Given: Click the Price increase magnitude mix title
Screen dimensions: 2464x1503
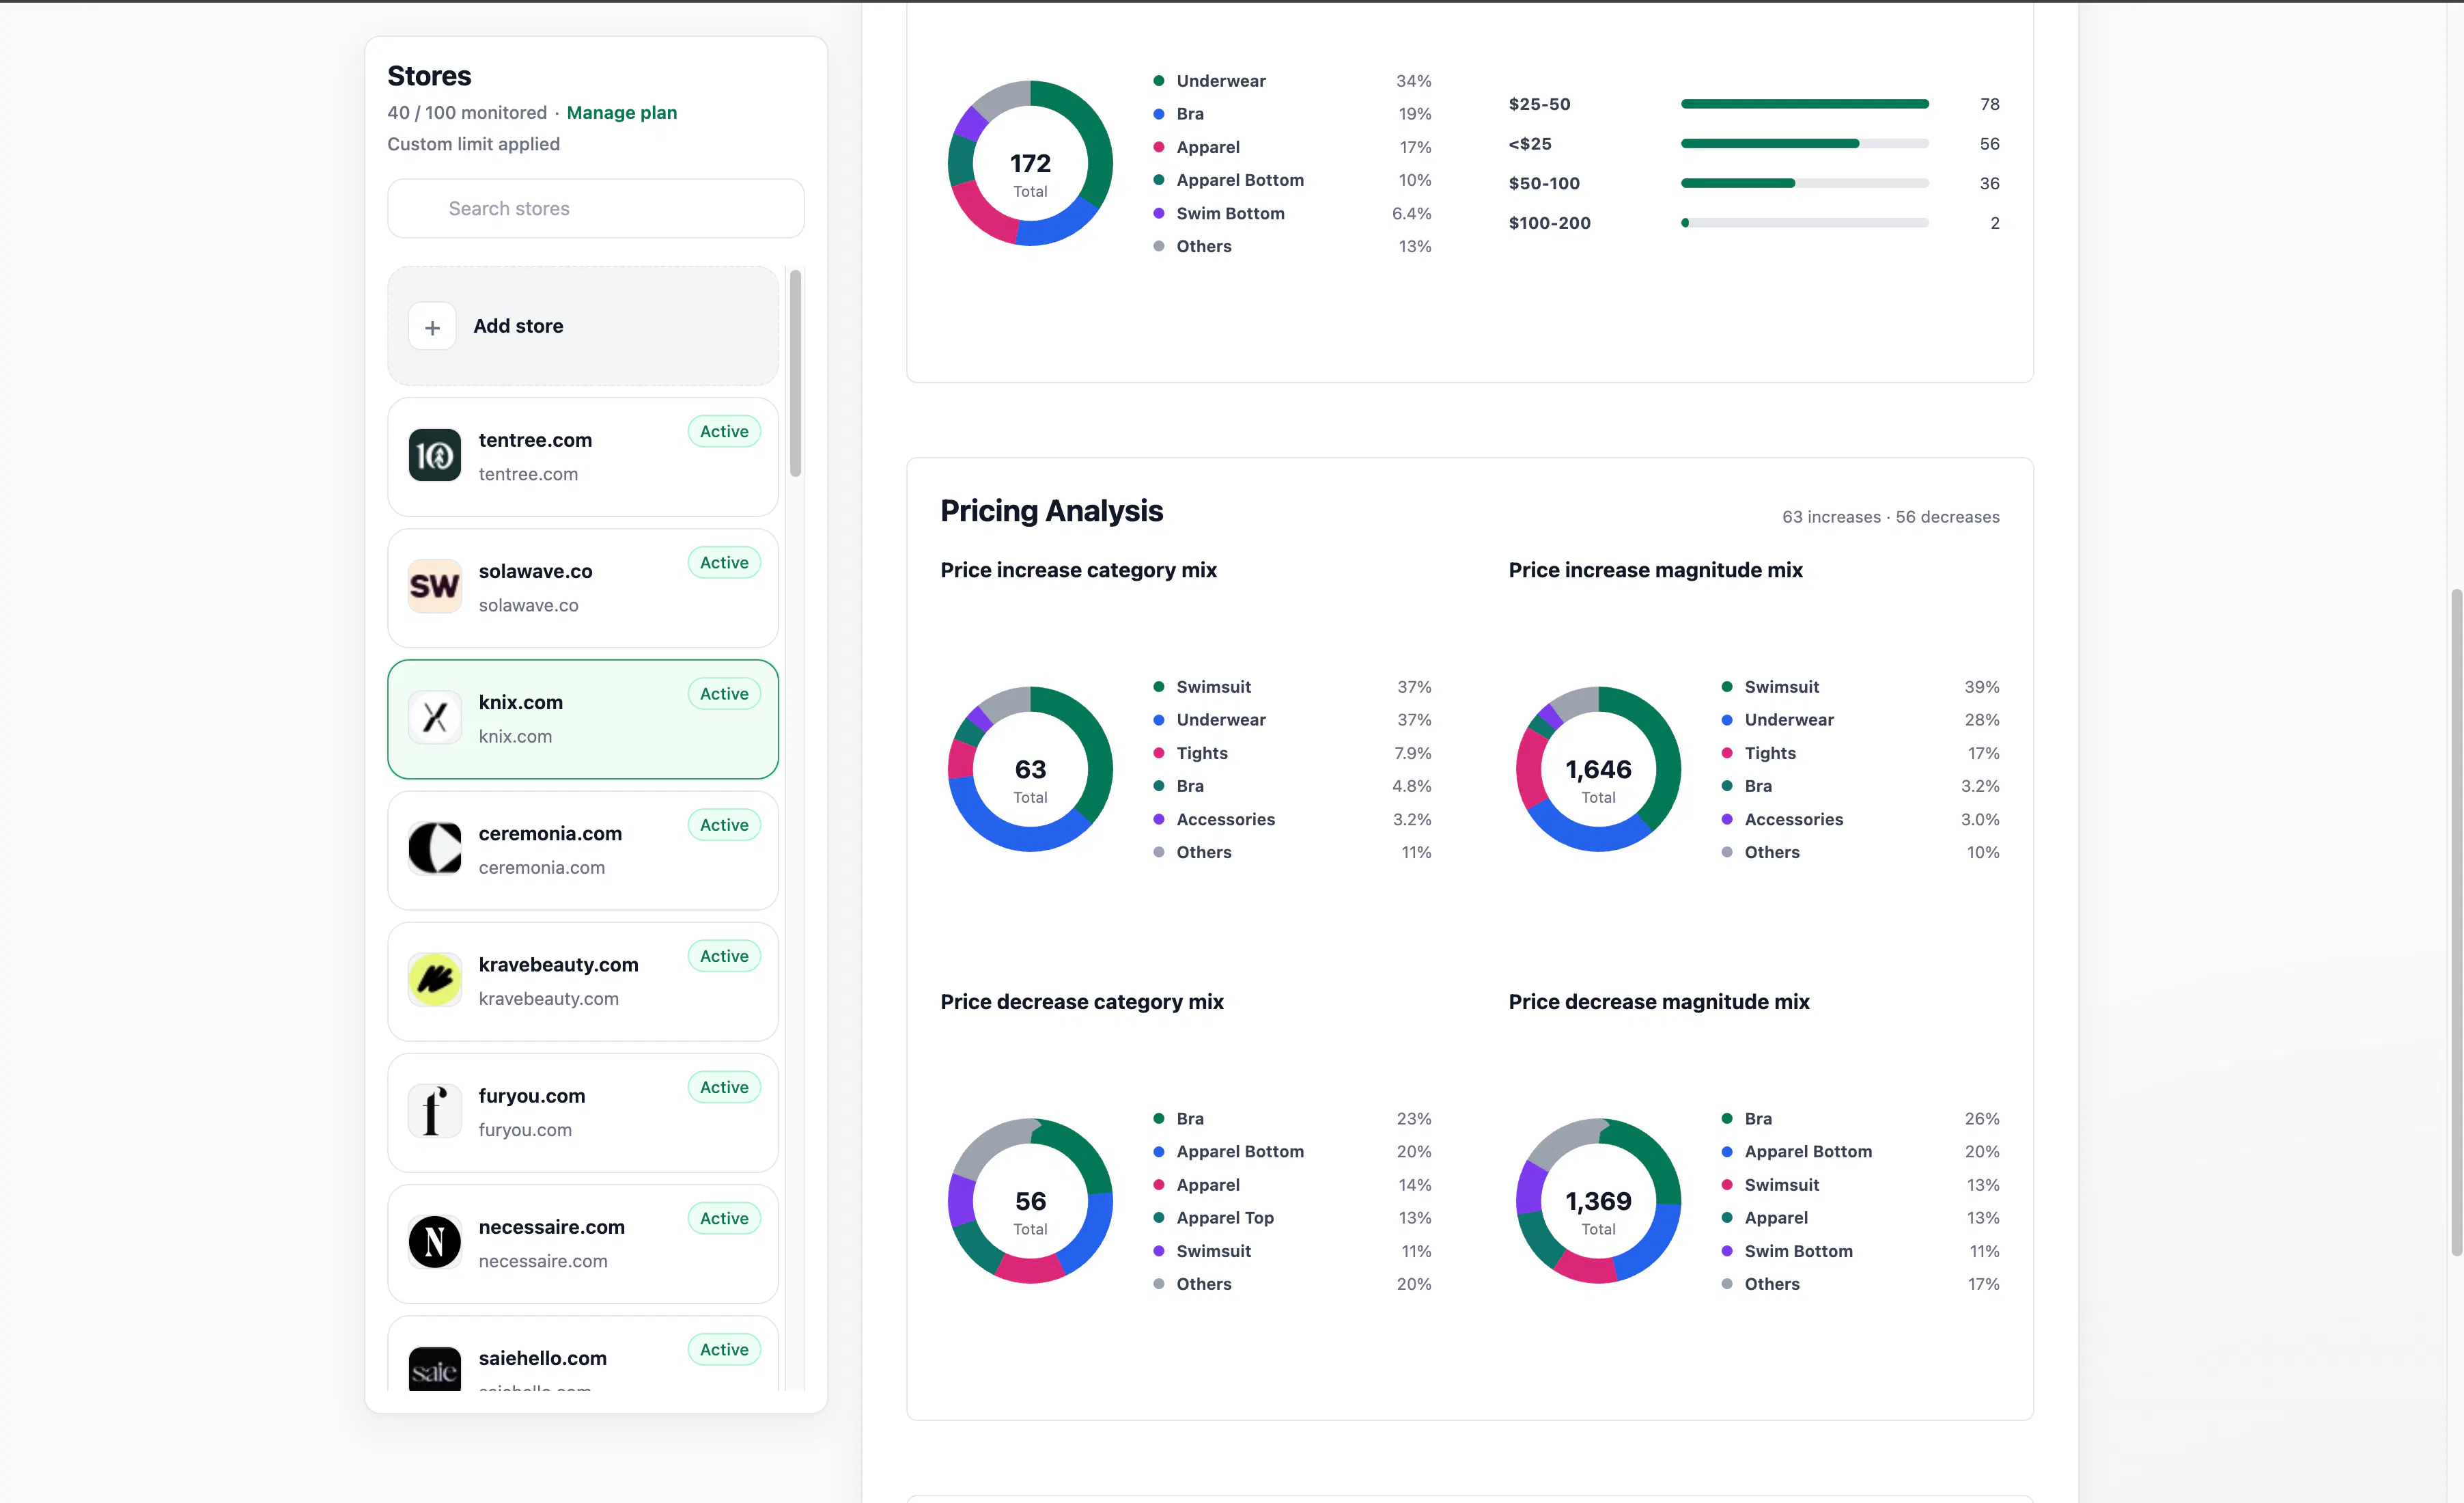Looking at the screenshot, I should pyautogui.click(x=1655, y=570).
